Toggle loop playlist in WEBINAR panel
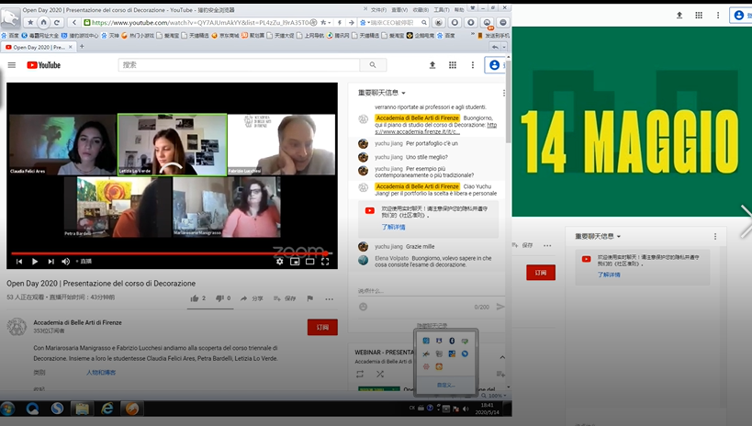 (x=360, y=374)
